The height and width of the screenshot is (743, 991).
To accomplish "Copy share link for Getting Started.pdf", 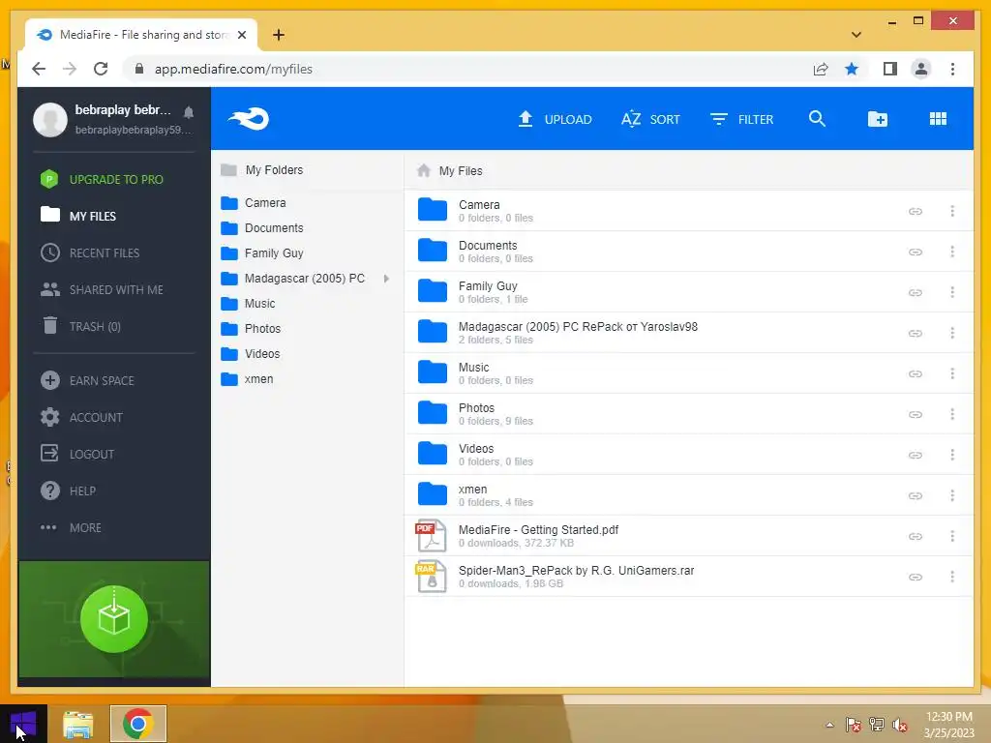I will [x=916, y=536].
